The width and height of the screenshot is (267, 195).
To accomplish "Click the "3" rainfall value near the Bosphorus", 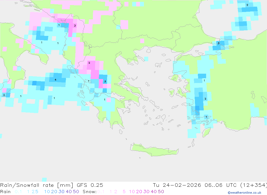I will coord(218,43).
